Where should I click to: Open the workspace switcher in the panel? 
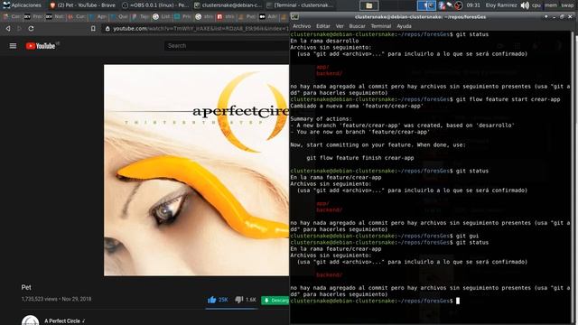(426, 5)
